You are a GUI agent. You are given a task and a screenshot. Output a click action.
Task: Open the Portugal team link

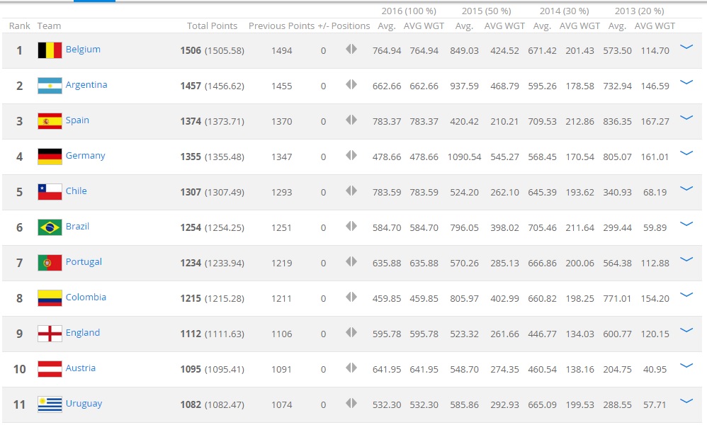pyautogui.click(x=84, y=262)
